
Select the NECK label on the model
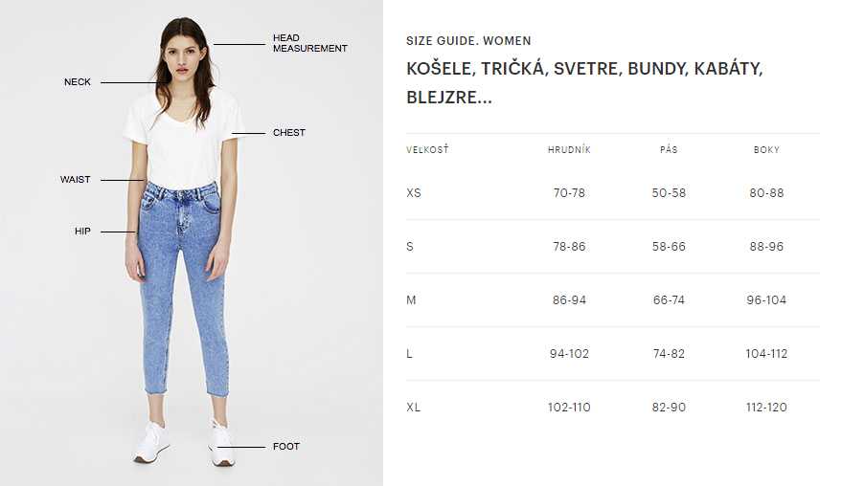(78, 82)
